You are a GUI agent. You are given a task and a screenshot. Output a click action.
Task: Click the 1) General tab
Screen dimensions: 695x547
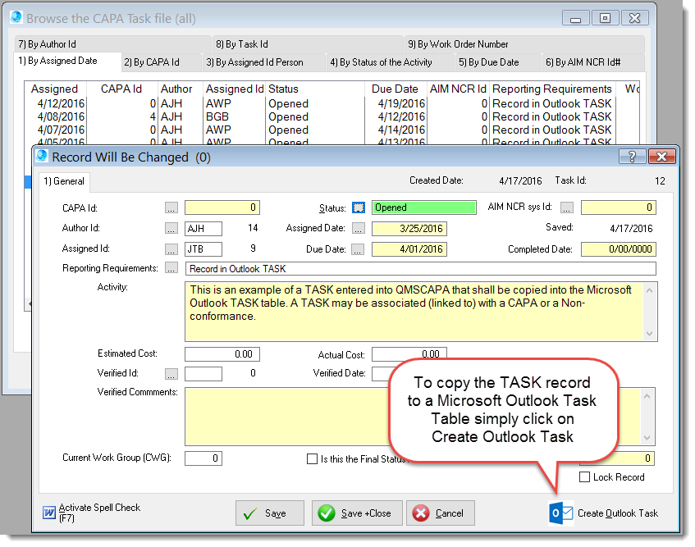pyautogui.click(x=63, y=181)
